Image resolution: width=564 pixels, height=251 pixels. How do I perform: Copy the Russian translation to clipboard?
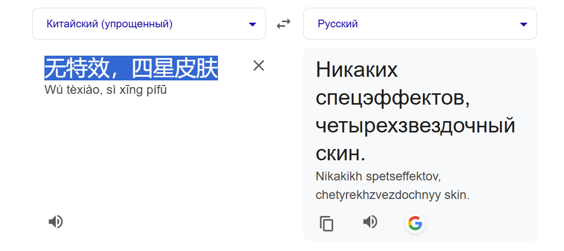[326, 223]
